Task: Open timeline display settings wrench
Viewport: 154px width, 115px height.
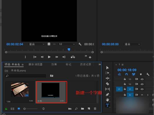Action: point(148,74)
